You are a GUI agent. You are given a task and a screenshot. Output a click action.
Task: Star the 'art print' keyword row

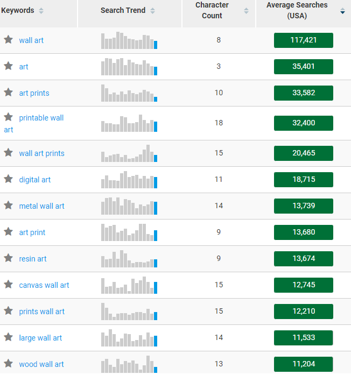[x=9, y=231]
